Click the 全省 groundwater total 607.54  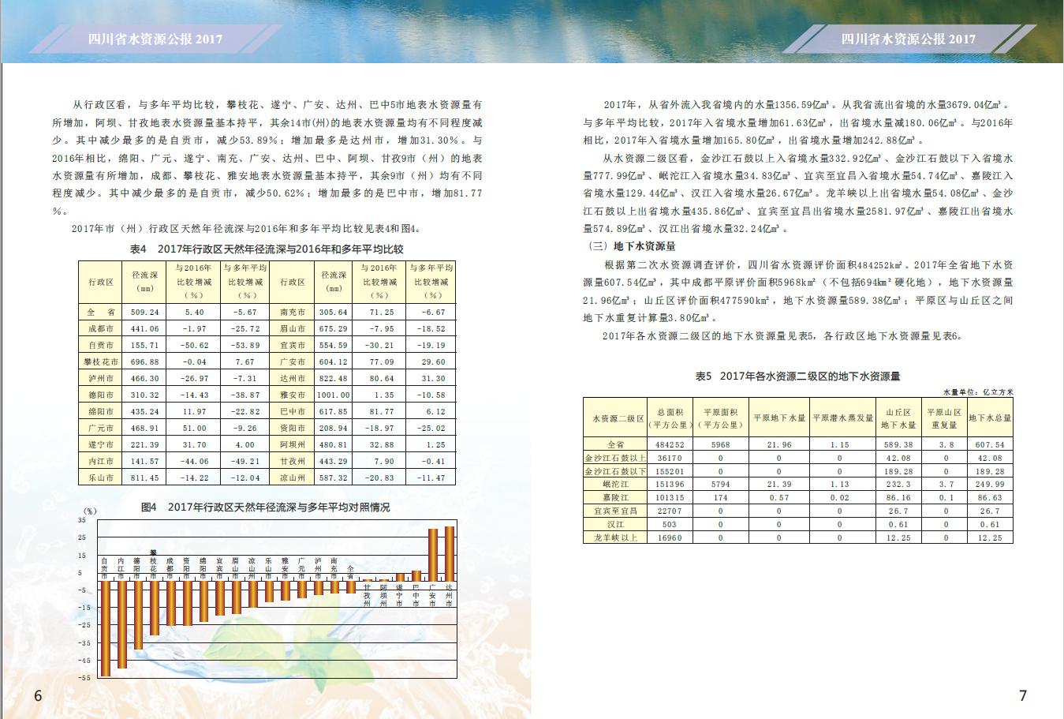(990, 445)
